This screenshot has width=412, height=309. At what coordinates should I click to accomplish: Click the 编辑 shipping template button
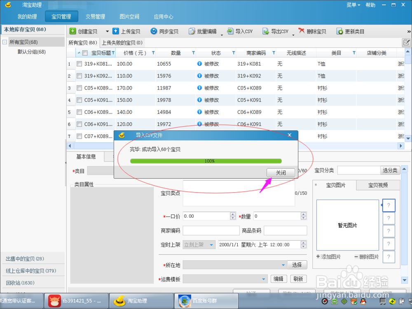coord(278,279)
